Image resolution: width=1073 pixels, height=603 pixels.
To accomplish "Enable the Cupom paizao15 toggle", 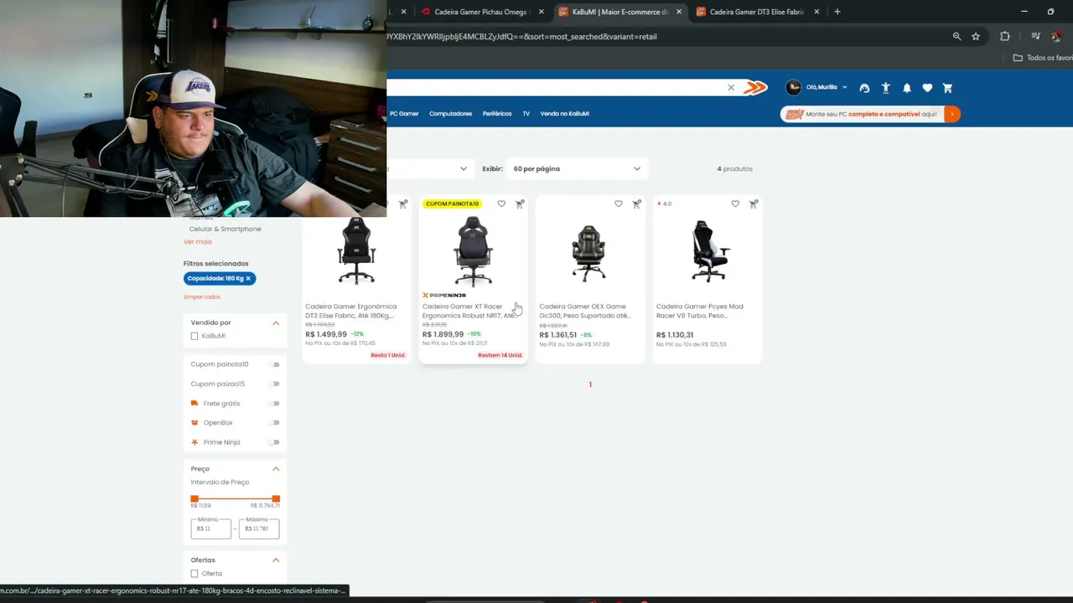I will point(274,384).
